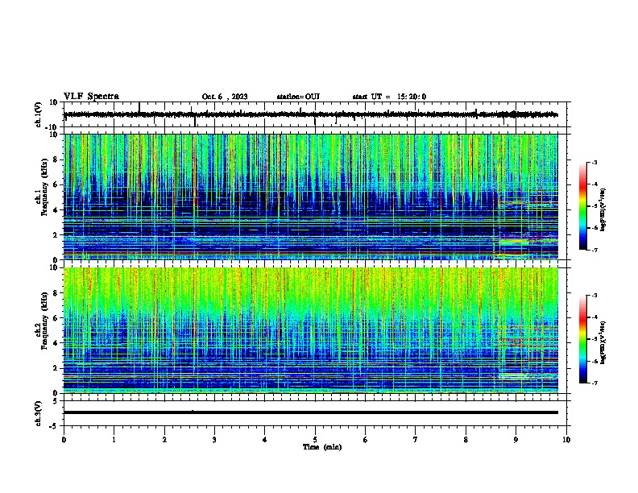The height and width of the screenshot is (493, 638).
Task: Click the "VLF Spectra" title text
Action: point(91,97)
